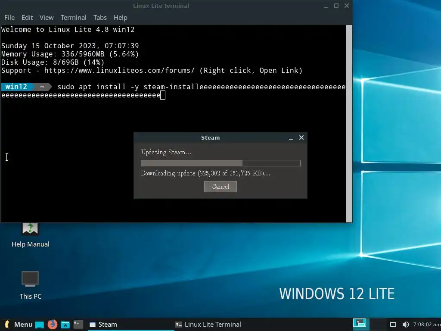
Task: Close the Steam update dialog
Action: (301, 137)
